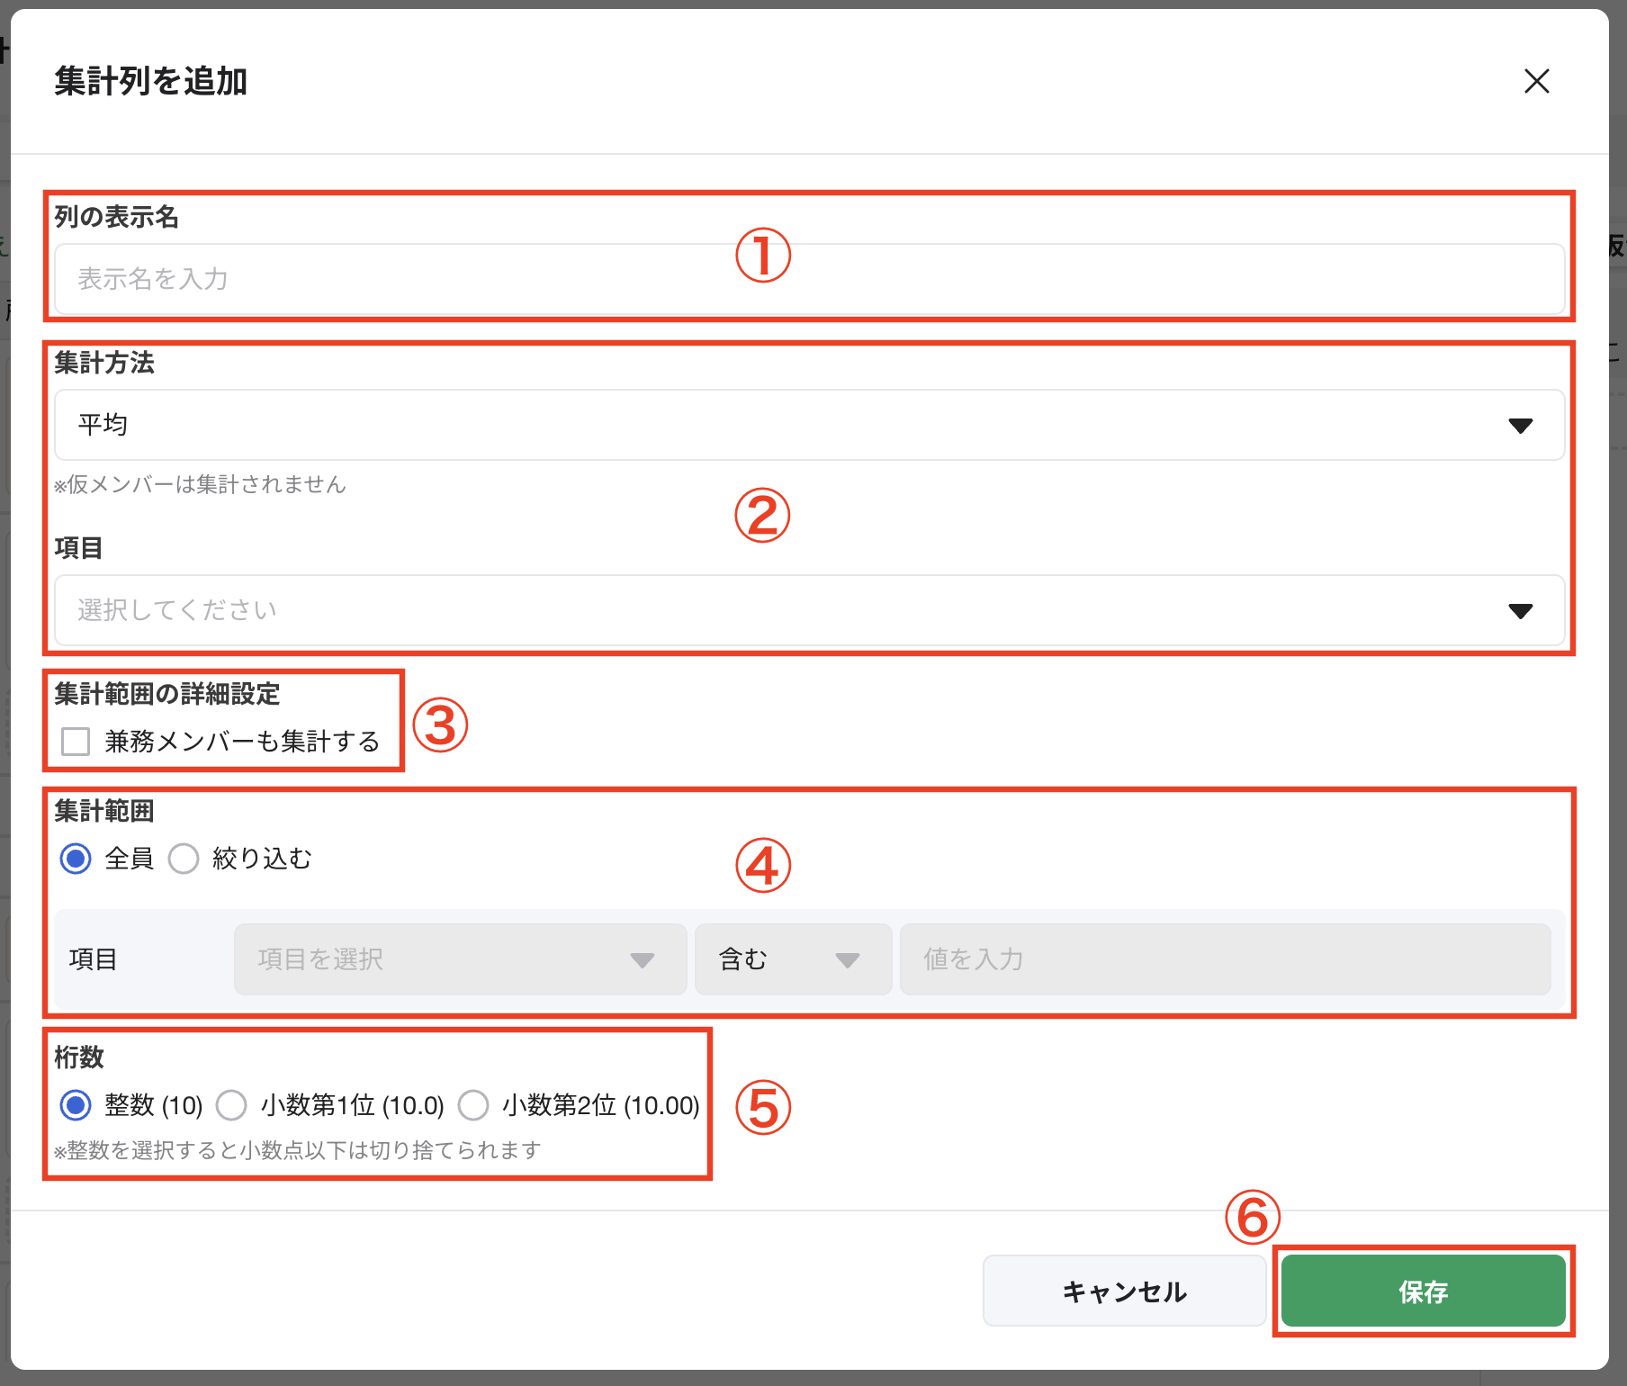Click the arrow on the 含む condition dropdown

point(847,960)
